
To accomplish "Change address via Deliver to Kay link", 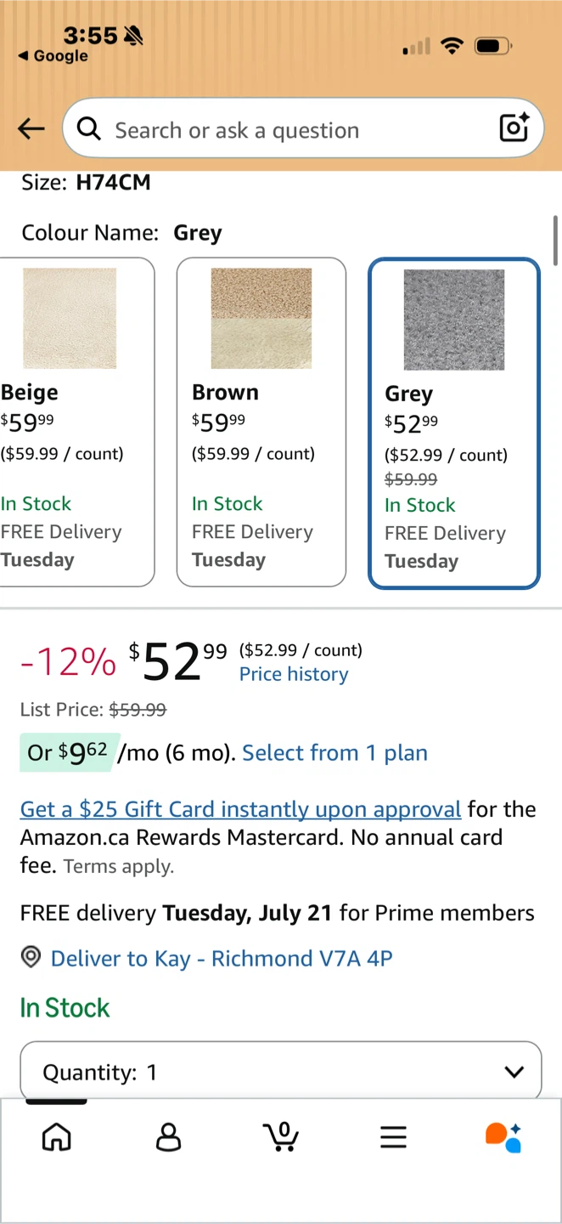I will point(222,959).
